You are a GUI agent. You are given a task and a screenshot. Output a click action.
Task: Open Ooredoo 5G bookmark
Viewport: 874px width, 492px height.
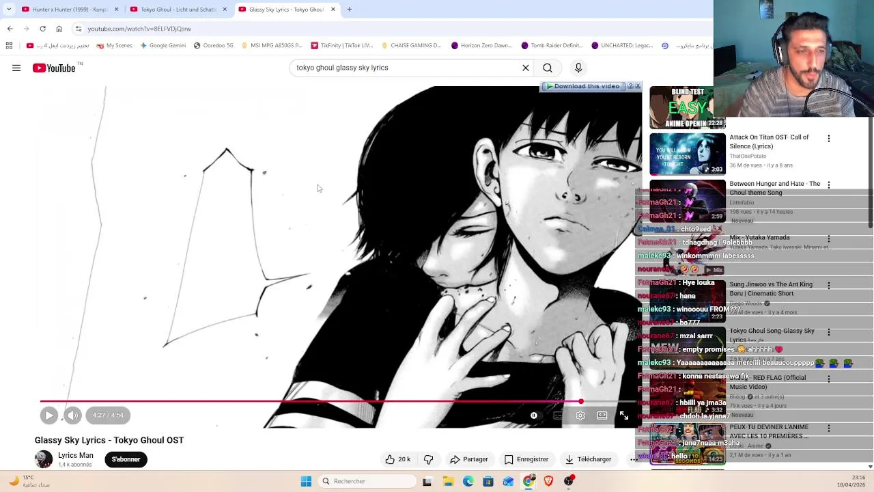(213, 46)
